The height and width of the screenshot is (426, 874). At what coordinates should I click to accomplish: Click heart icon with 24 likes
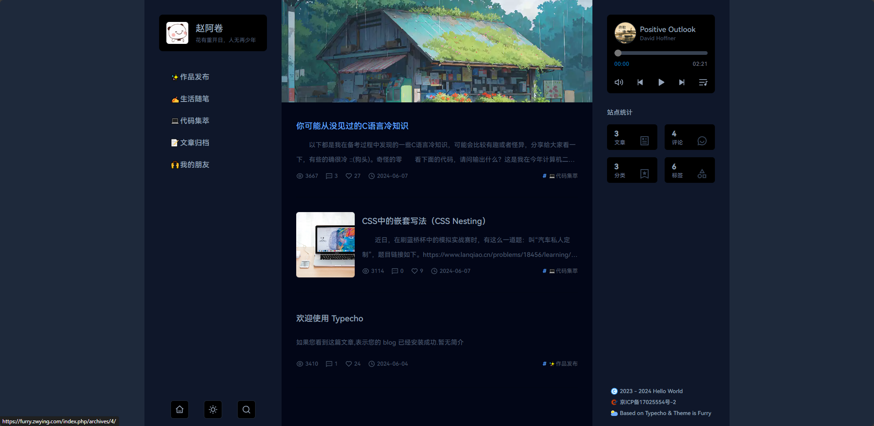tap(349, 364)
